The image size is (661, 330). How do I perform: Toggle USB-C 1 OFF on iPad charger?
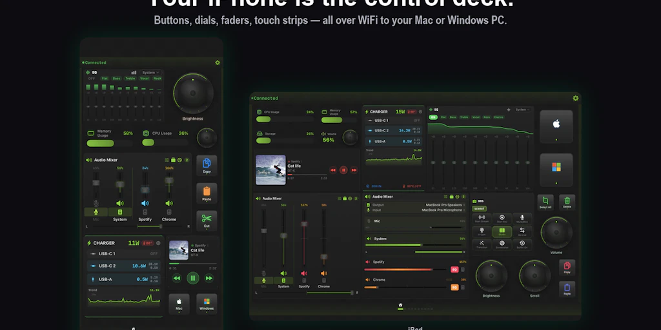(416, 121)
